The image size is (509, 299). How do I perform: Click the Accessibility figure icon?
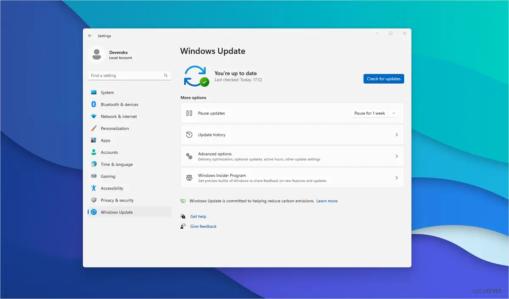[94, 188]
